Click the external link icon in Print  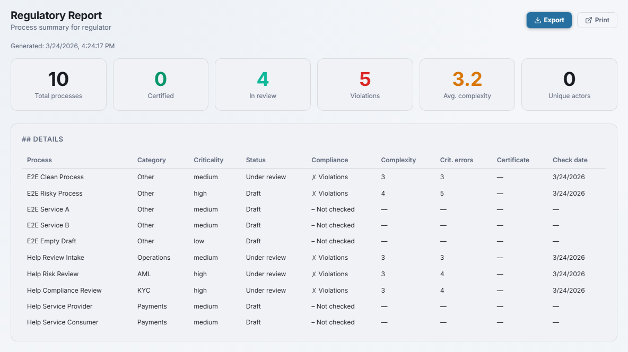[x=588, y=20]
